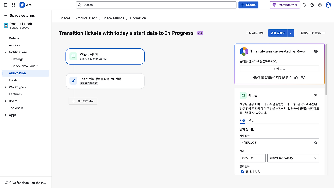Click the Rovo info icon
The width and height of the screenshot is (334, 188).
click(316, 51)
